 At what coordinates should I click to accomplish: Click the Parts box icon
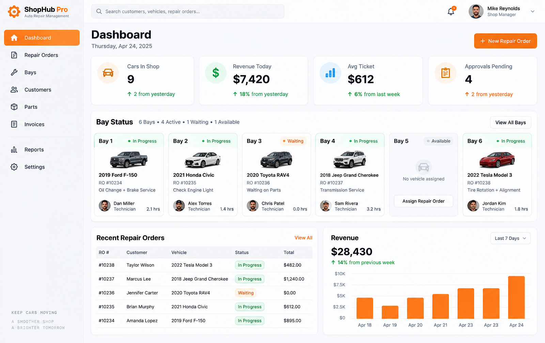[x=14, y=107]
